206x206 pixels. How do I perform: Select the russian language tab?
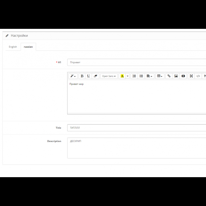pyautogui.click(x=28, y=47)
